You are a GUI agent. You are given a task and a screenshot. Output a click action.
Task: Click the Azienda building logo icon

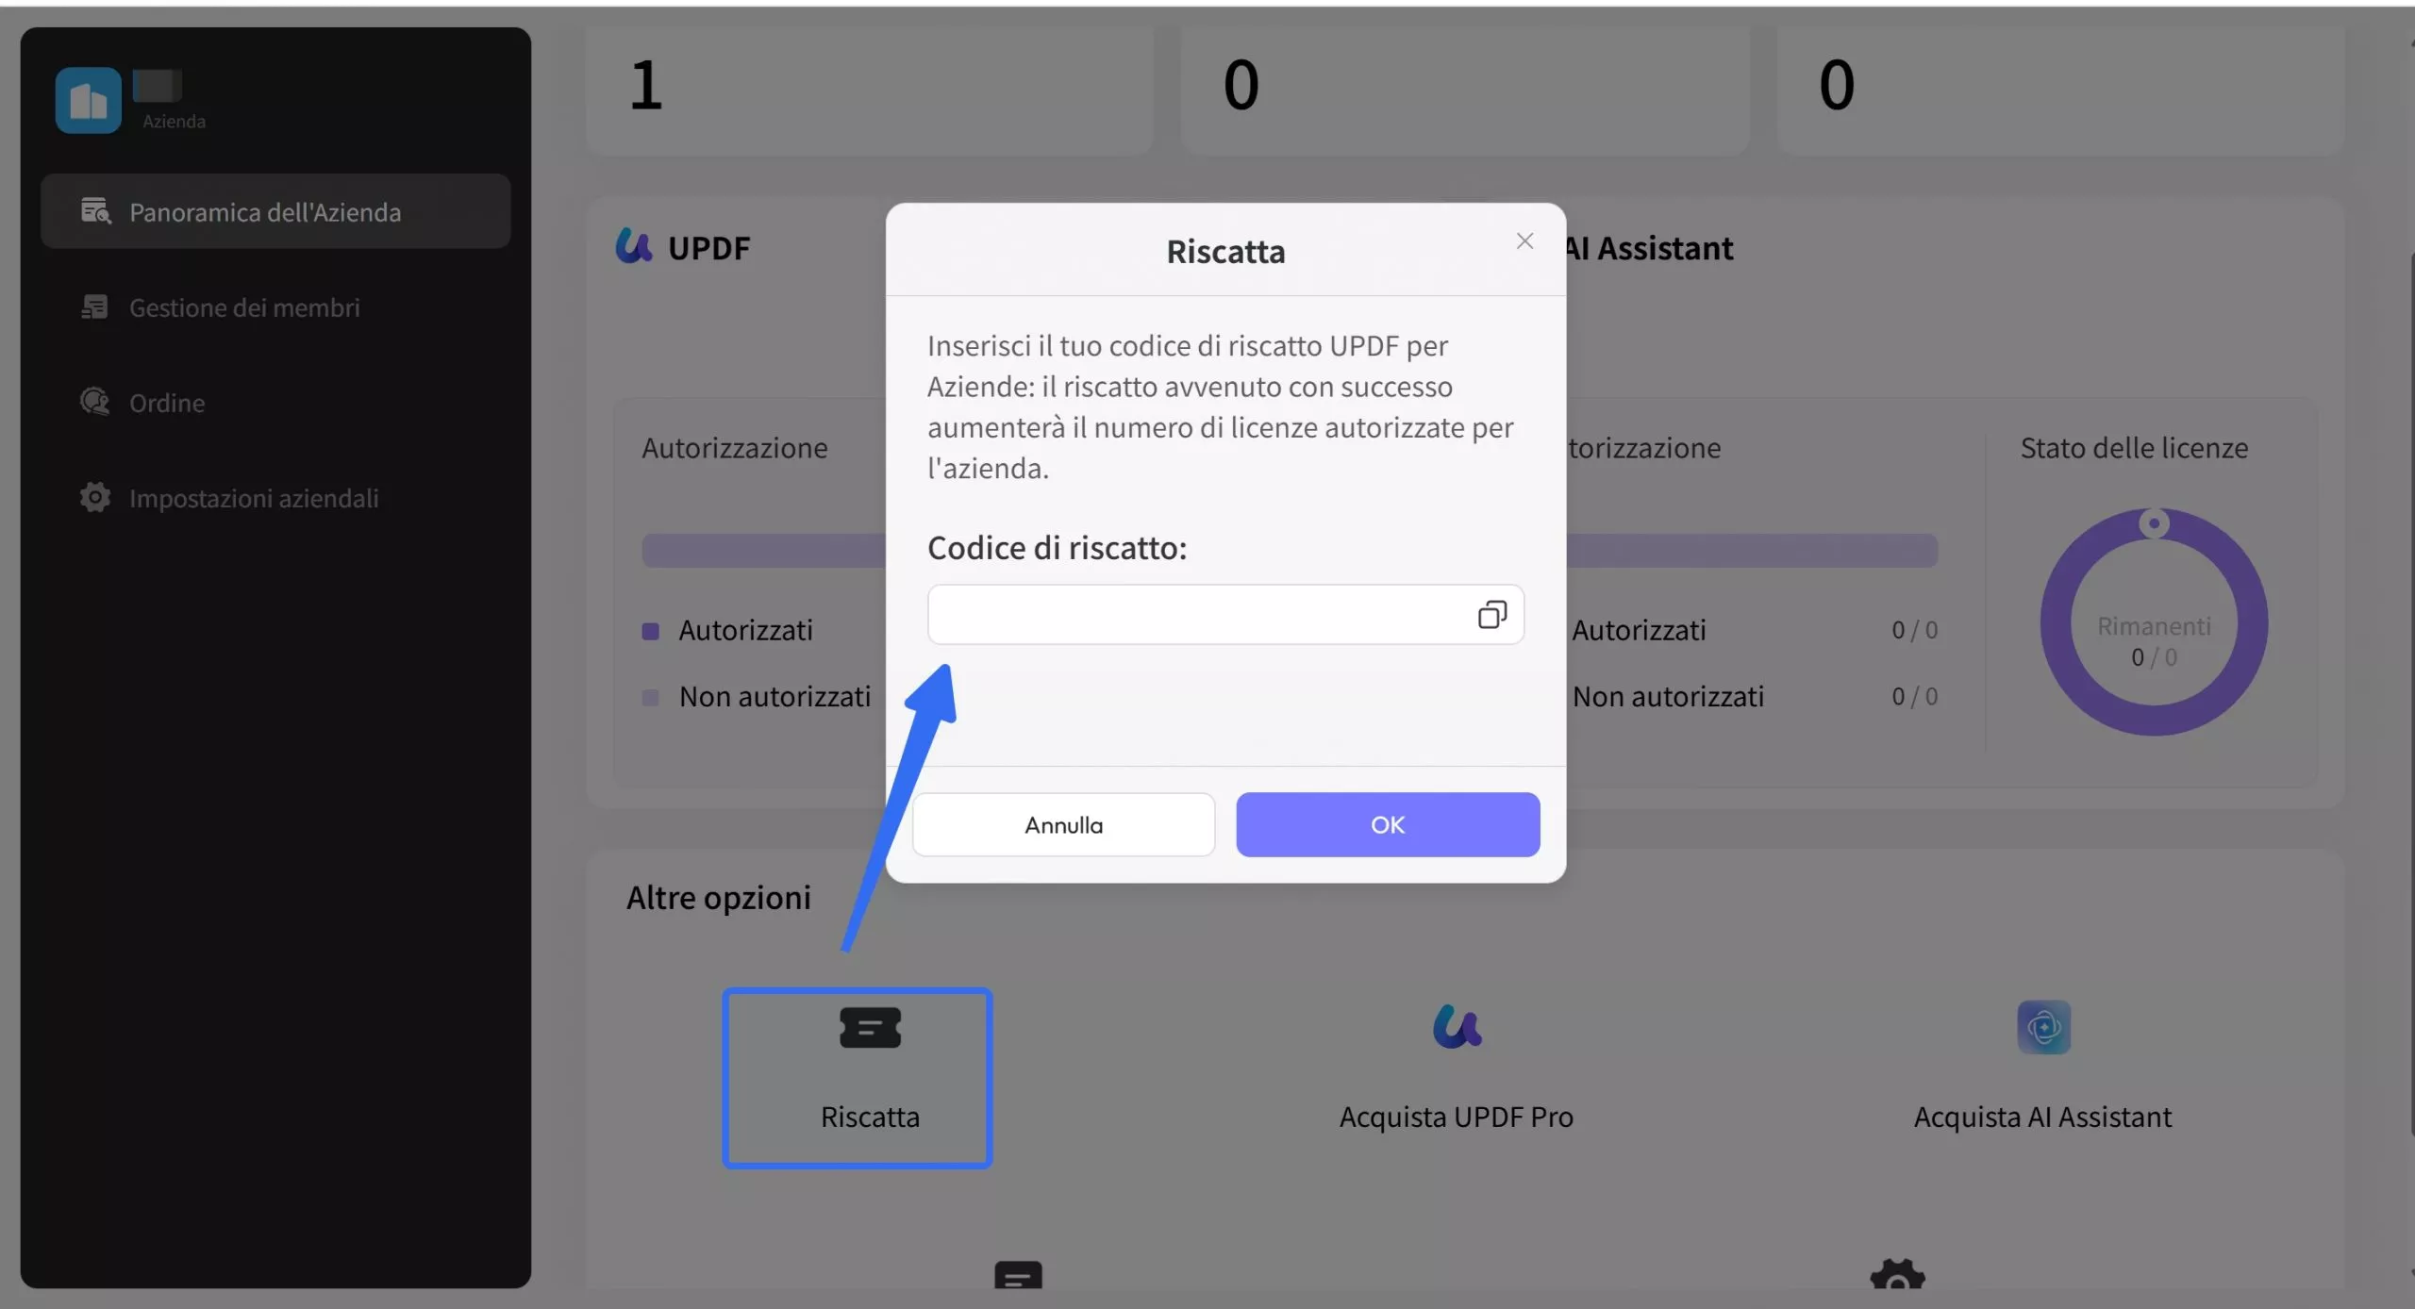[89, 100]
